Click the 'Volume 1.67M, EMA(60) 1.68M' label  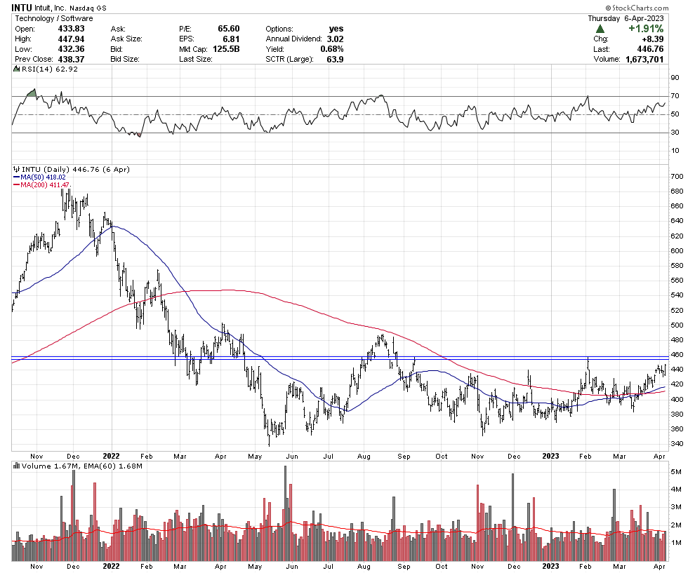point(81,466)
